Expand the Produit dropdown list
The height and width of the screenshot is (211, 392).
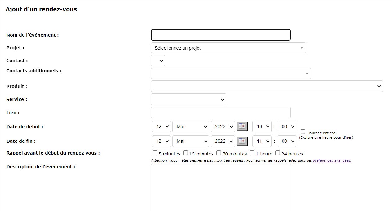(267, 86)
